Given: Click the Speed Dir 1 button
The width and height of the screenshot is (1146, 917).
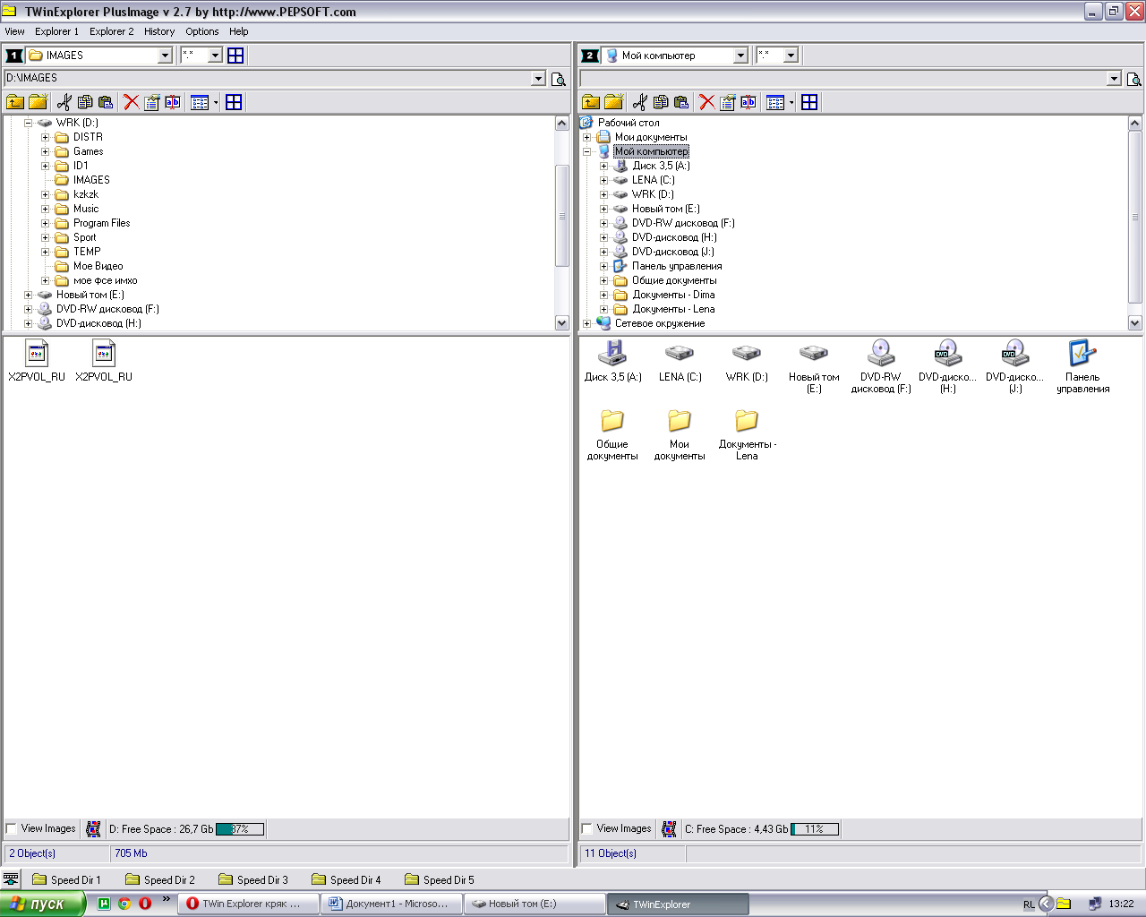Looking at the screenshot, I should click(67, 879).
